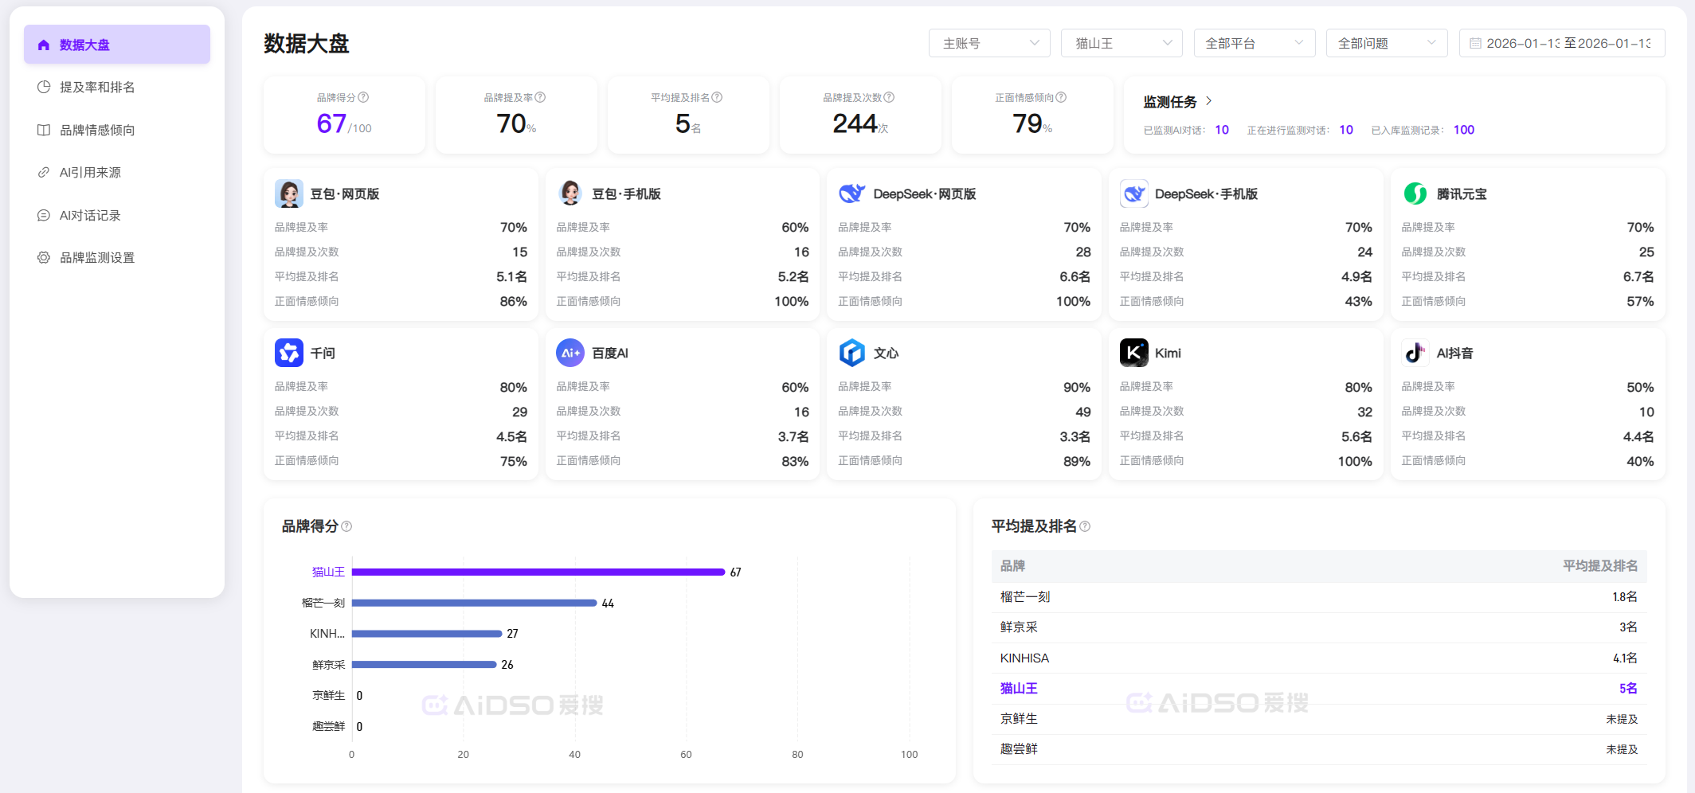Click help icon beside 平均提及排名 table title
This screenshot has width=1695, height=793.
pyautogui.click(x=1085, y=526)
